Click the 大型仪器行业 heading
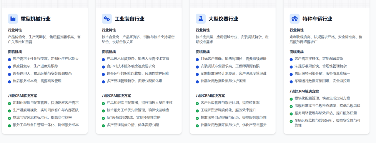Viewport: 376px width, 143px height. [223, 19]
